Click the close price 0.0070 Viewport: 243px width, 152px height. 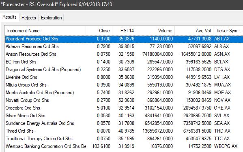coord(103,131)
